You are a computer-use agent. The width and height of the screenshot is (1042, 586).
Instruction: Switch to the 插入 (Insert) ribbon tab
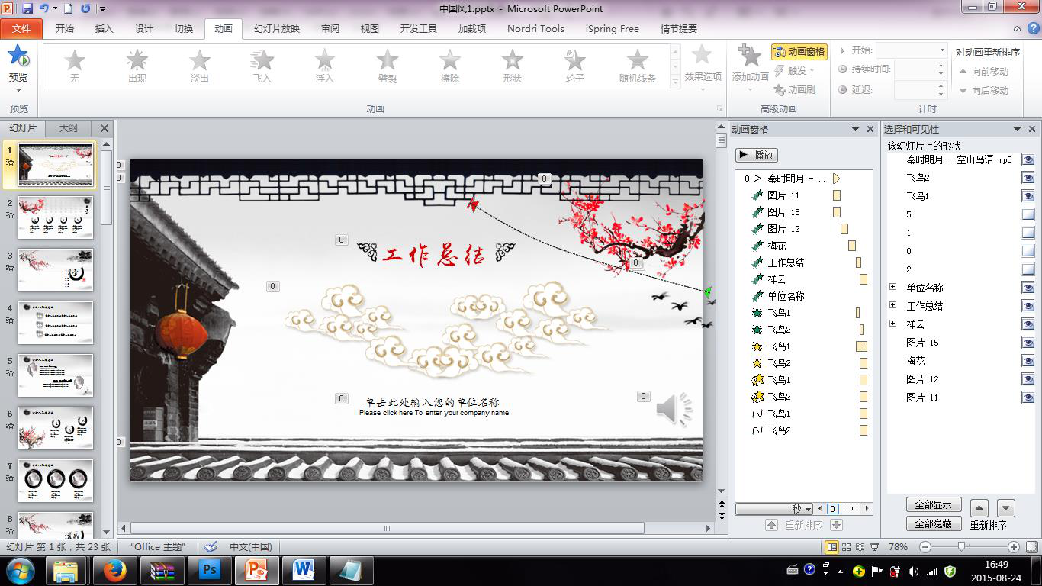click(105, 29)
